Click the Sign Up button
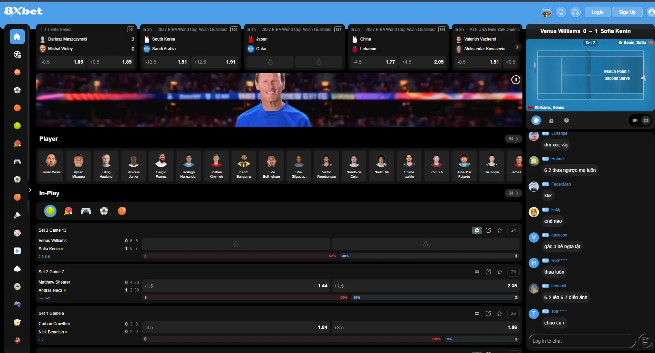This screenshot has height=353, width=655. click(x=627, y=12)
